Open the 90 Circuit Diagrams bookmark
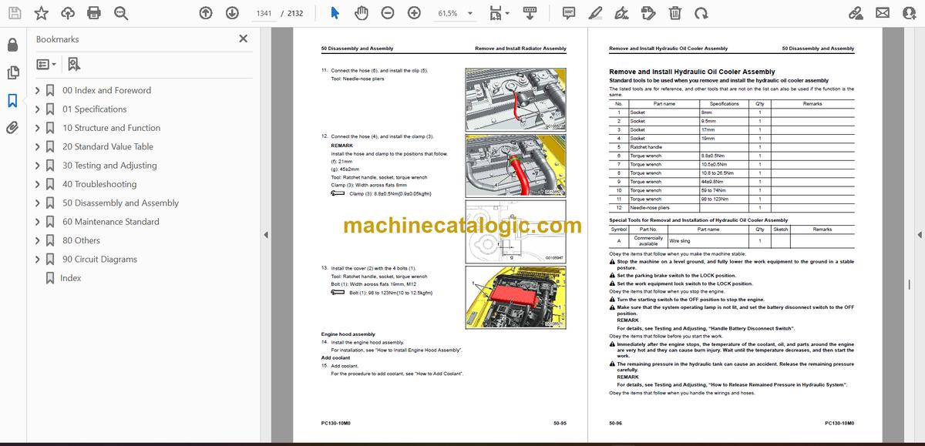 (x=99, y=260)
